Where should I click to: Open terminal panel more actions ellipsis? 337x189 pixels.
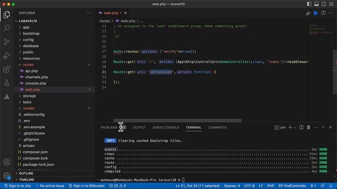[316, 128]
